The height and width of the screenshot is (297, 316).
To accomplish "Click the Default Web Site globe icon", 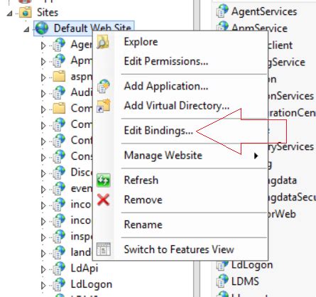I will click(42, 28).
